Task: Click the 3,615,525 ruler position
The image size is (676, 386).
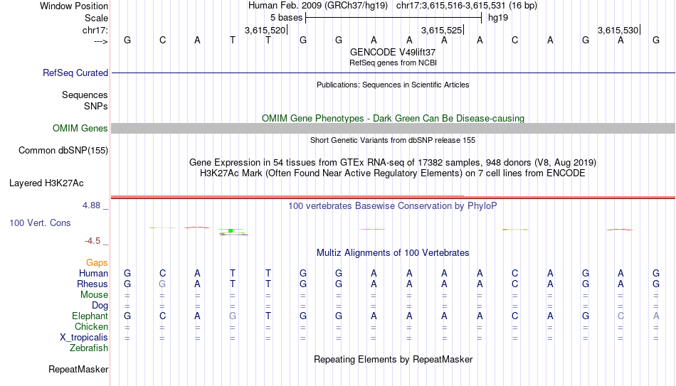Action: pos(442,30)
